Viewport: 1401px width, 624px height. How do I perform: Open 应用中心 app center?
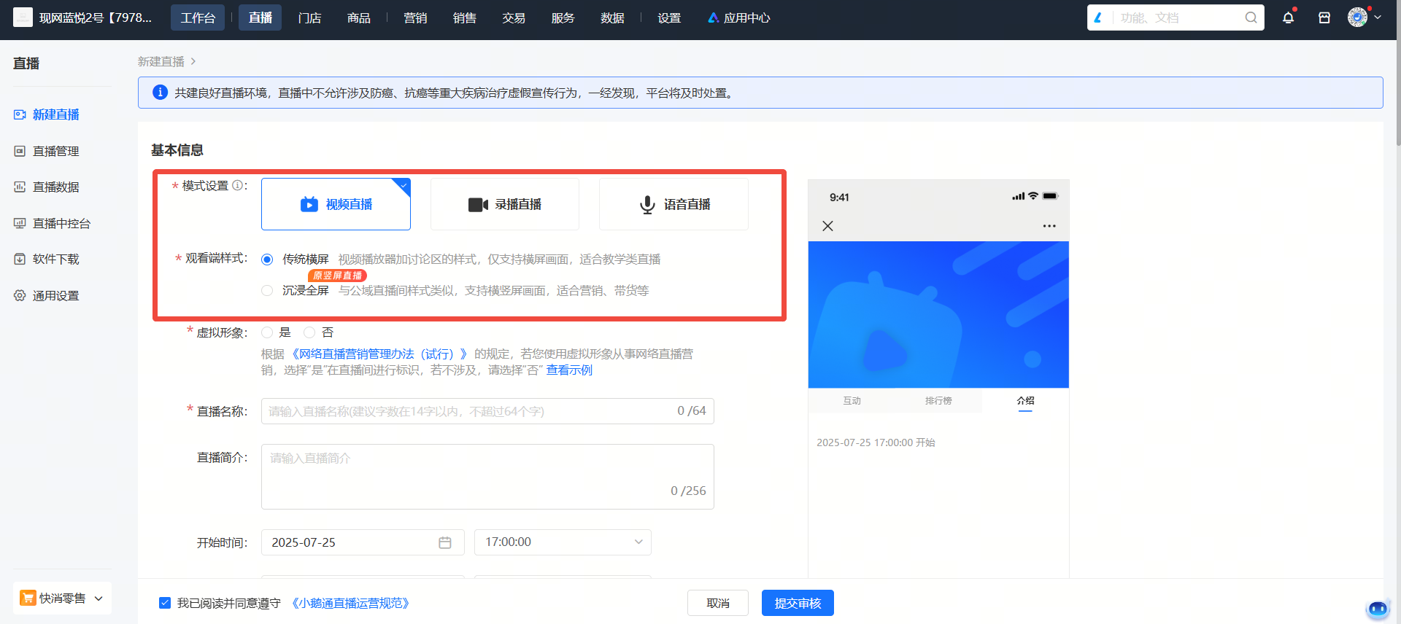click(738, 17)
